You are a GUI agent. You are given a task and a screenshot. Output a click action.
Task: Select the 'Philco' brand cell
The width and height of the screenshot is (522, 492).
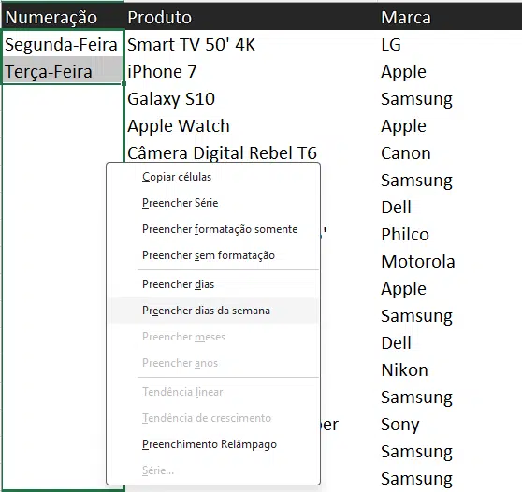coord(450,235)
